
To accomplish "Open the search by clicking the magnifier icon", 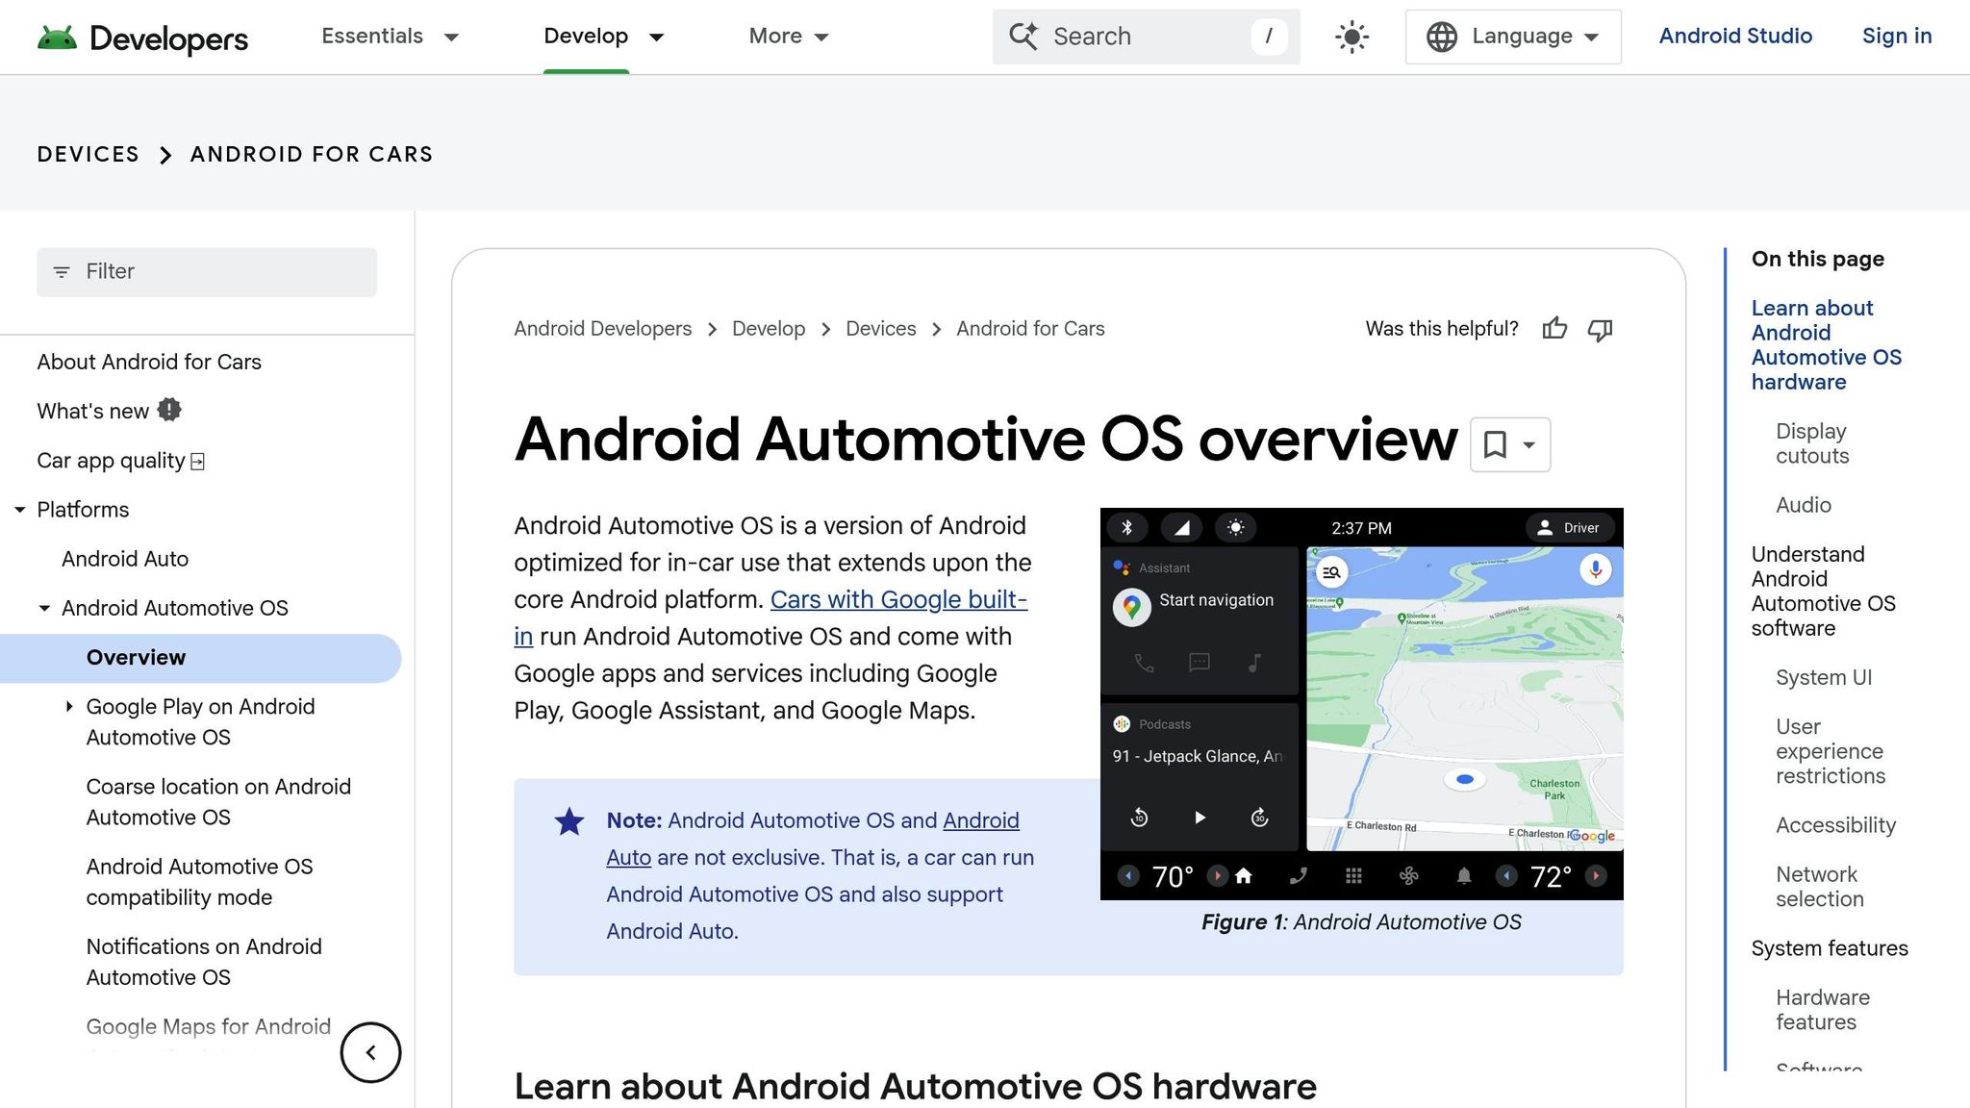I will (x=1023, y=37).
